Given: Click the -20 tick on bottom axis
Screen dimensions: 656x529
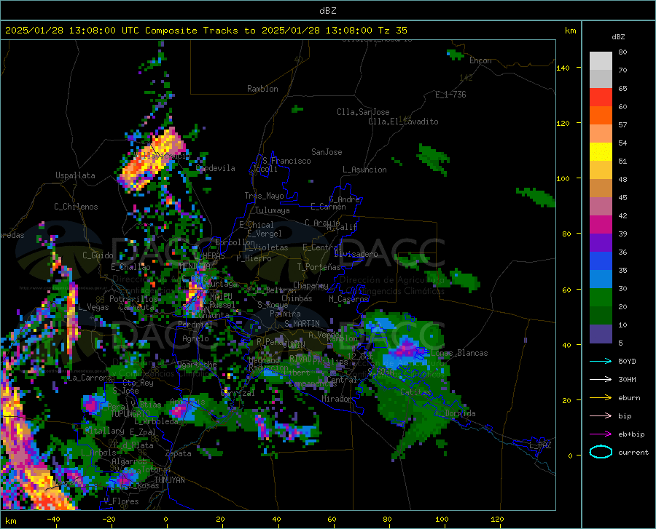Looking at the screenshot, I should tap(109, 520).
